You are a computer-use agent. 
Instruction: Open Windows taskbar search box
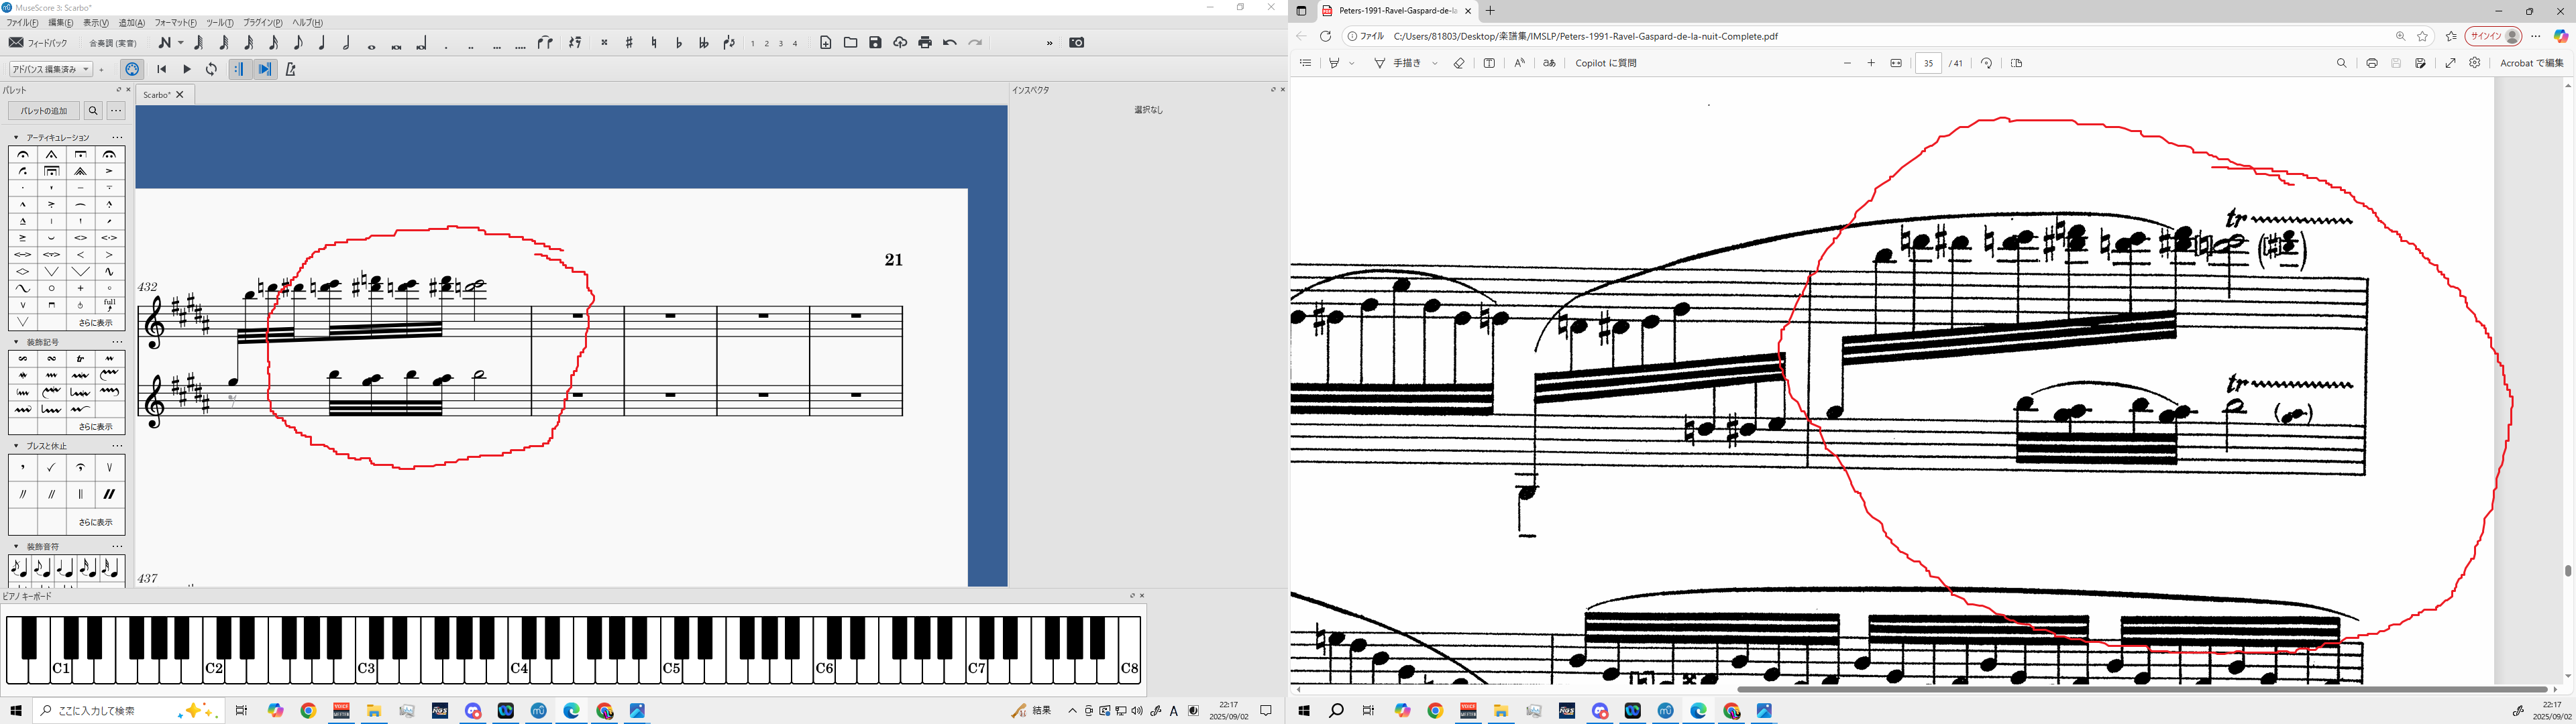pos(128,711)
